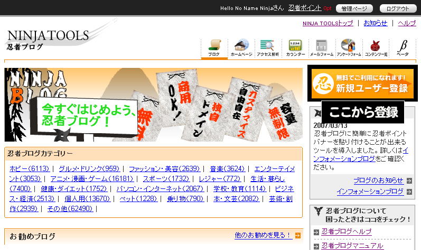Open the ベータ tool icon
Viewport: 421px width, 250px height.
(403, 48)
